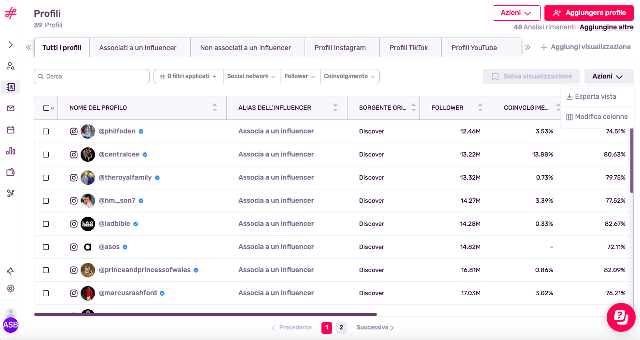Open the network graph sidebar icon
This screenshot has height=340, width=640.
[x=11, y=193]
